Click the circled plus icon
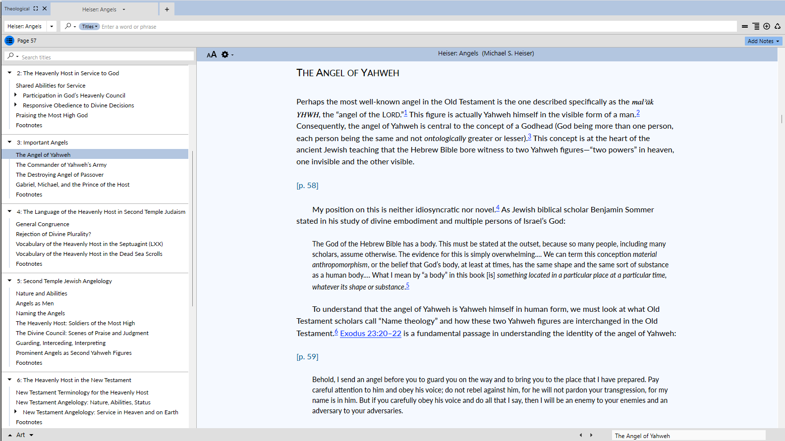785x441 pixels. coord(767,26)
